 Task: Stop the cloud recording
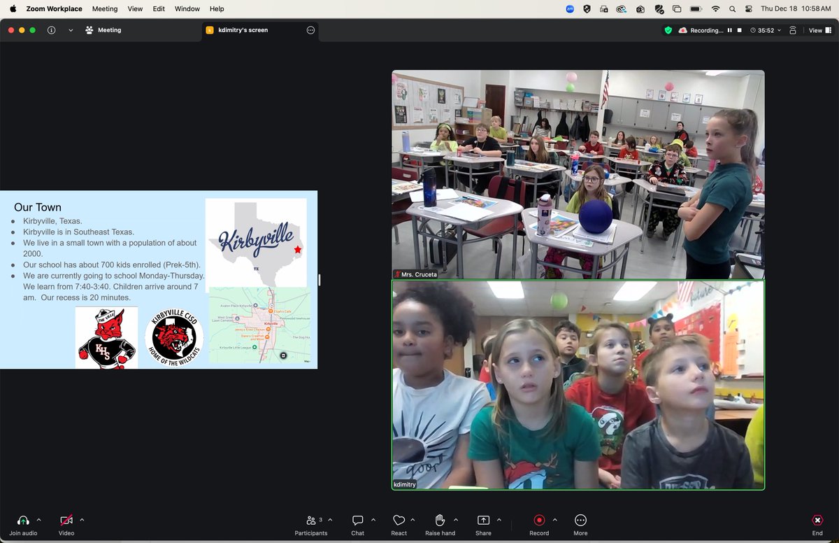tap(739, 30)
